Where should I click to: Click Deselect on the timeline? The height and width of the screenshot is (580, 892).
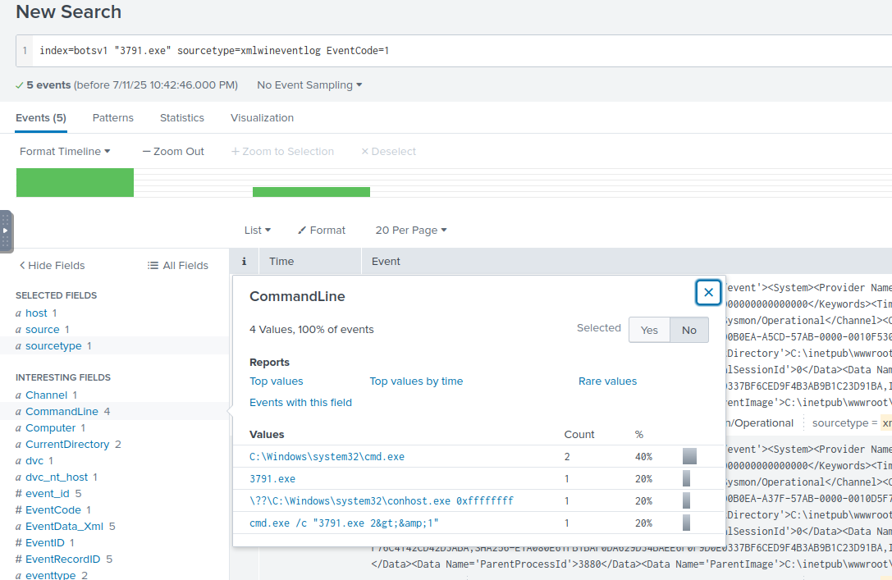click(388, 151)
